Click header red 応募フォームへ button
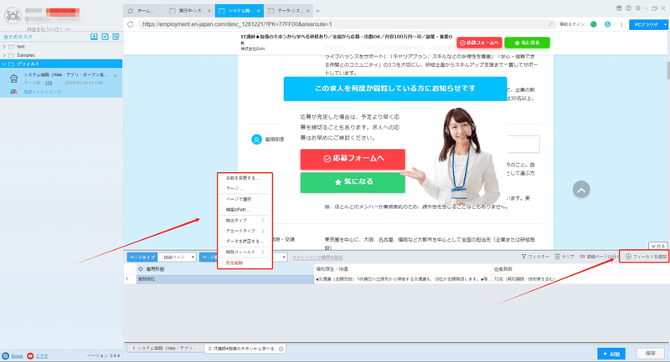The height and width of the screenshot is (362, 670). tap(479, 43)
